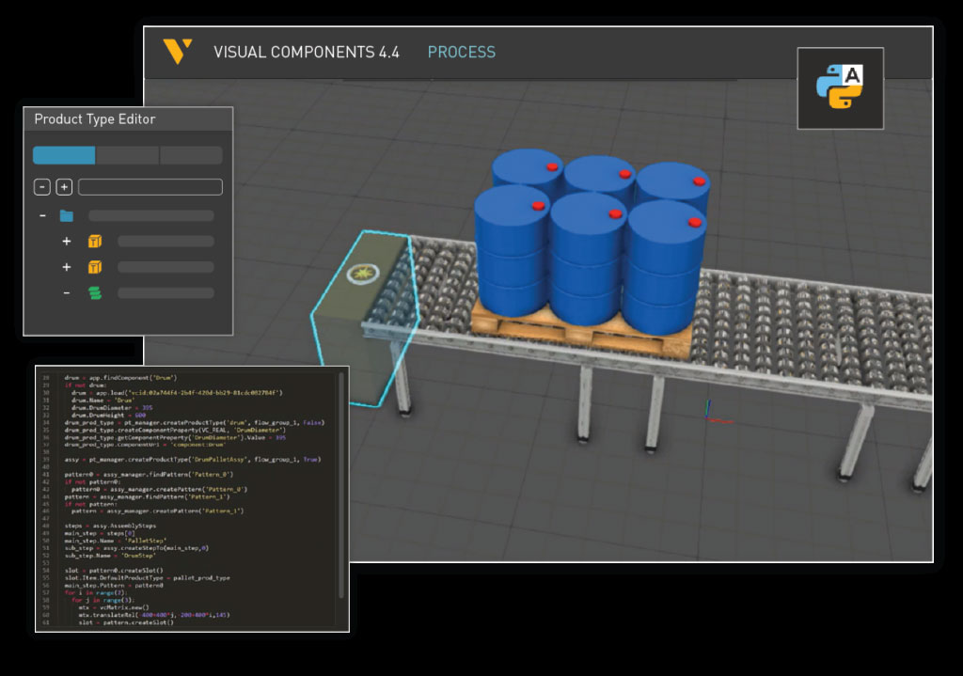
Task: Open the middle tab in Product Type Editor
Action: click(x=128, y=155)
